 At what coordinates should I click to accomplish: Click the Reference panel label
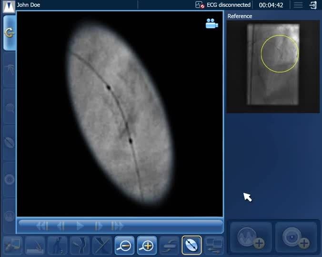240,16
